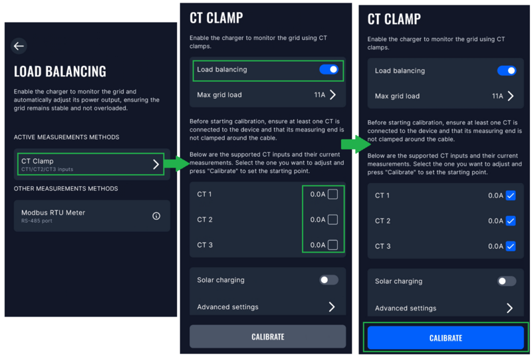Tap the back arrow on Load Balancing screen

point(19,46)
